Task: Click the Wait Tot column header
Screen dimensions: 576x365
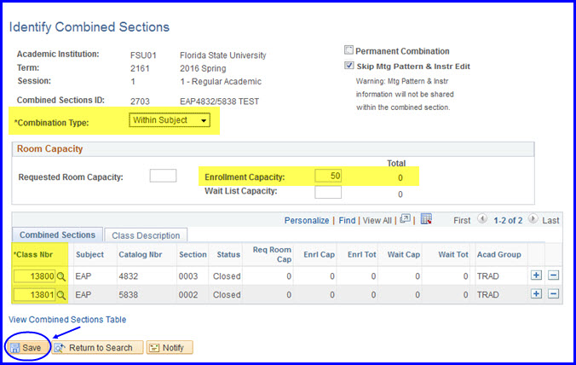Action: point(453,254)
